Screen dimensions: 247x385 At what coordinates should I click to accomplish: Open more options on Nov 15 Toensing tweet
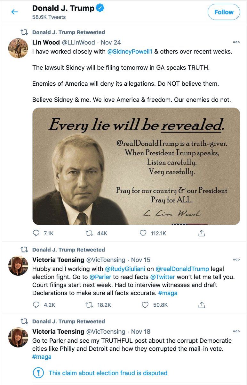[x=236, y=260]
